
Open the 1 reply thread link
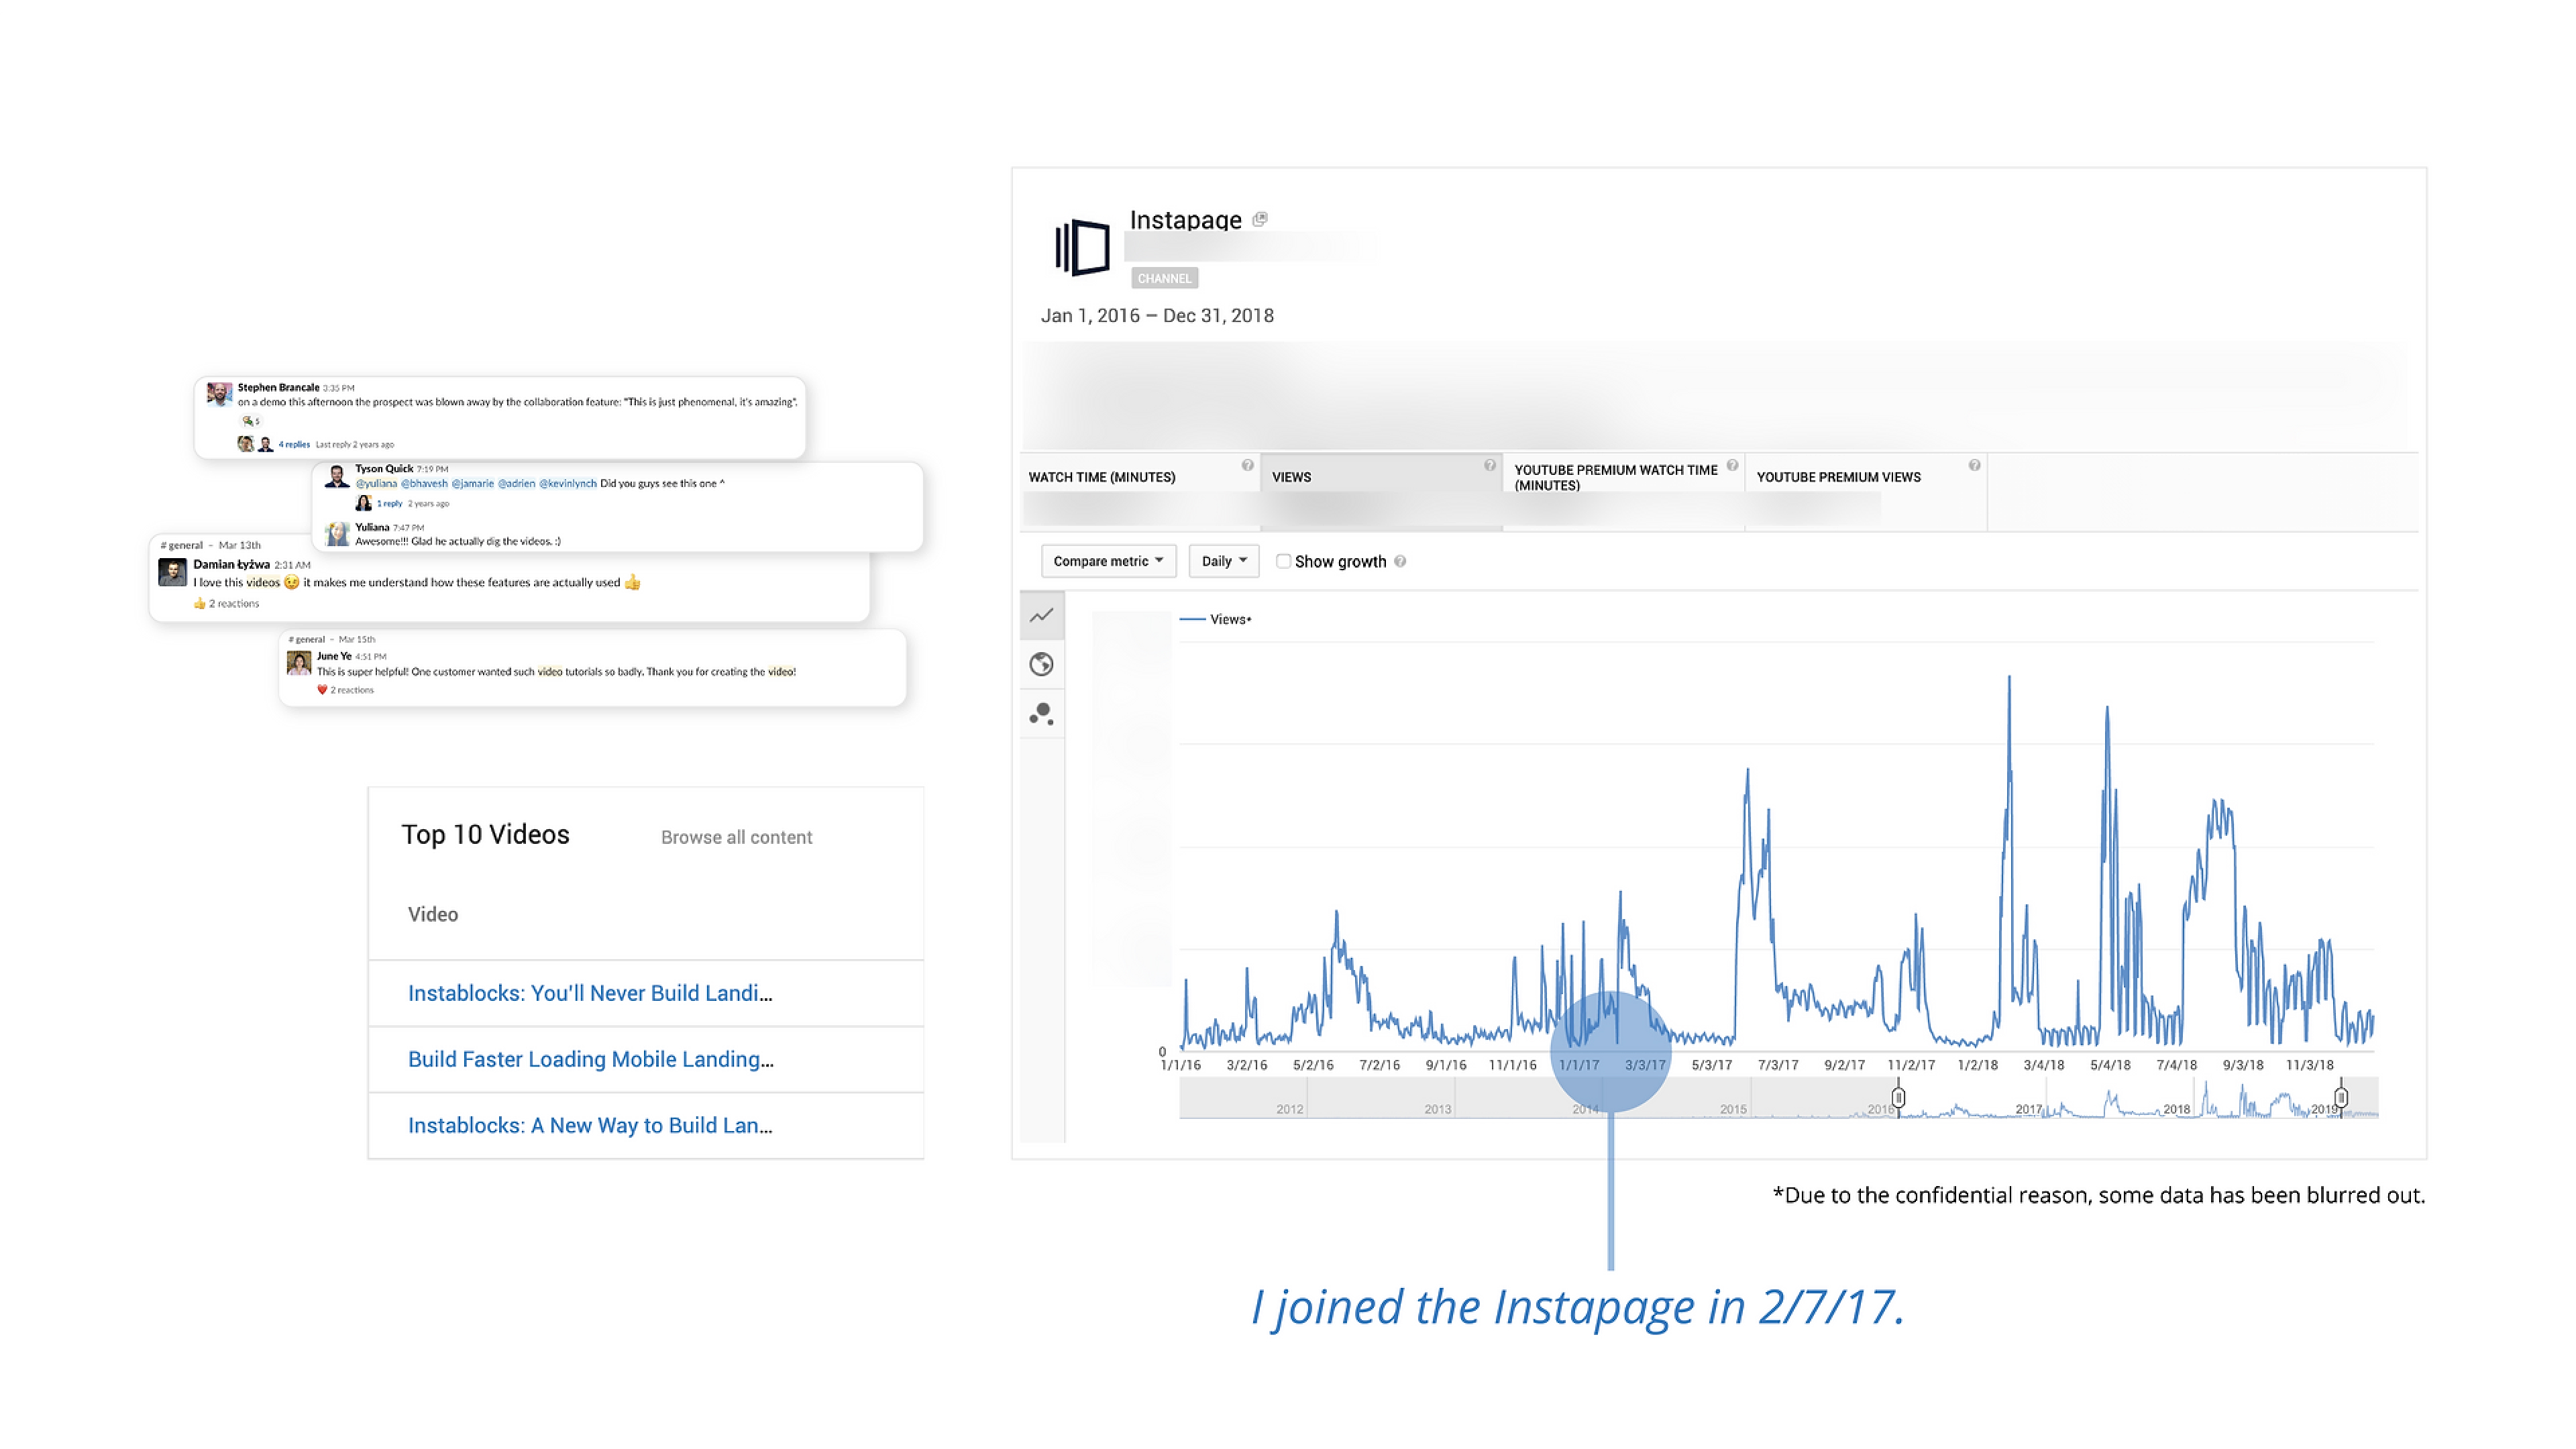coord(389,504)
